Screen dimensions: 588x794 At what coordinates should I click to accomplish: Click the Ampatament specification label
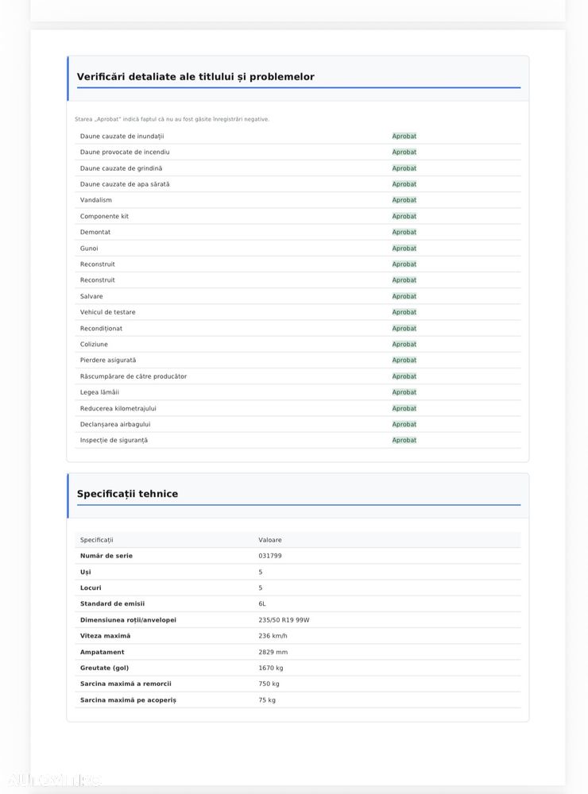pyautogui.click(x=102, y=652)
